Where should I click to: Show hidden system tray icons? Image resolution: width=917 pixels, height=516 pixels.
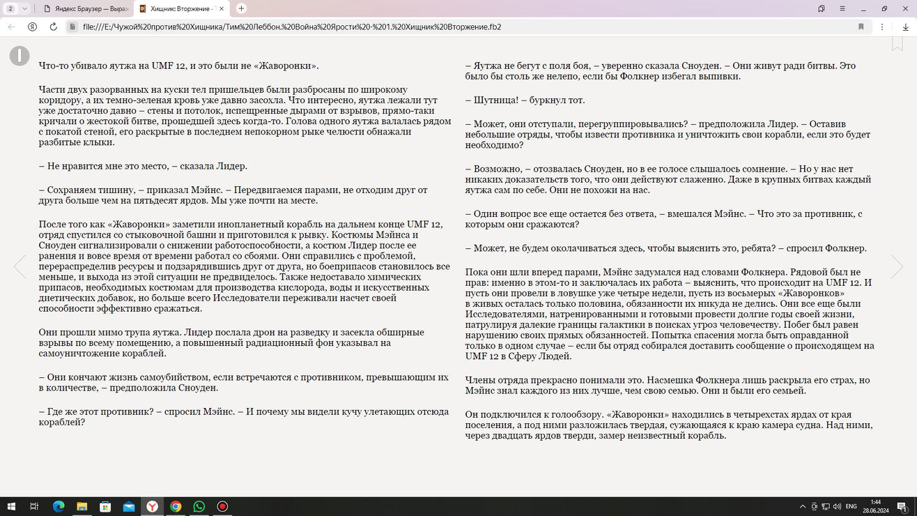[803, 506]
